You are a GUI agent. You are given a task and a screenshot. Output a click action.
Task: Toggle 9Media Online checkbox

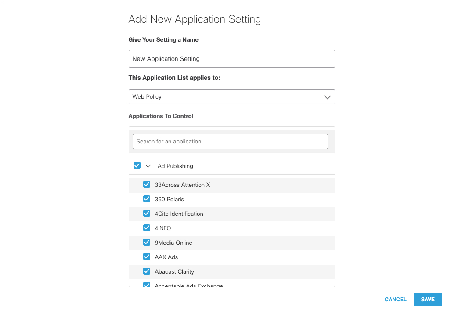coord(147,242)
